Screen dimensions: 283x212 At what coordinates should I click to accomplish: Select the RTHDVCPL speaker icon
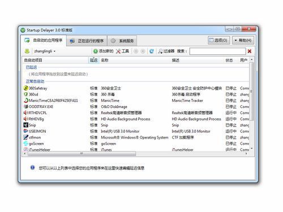(25, 113)
